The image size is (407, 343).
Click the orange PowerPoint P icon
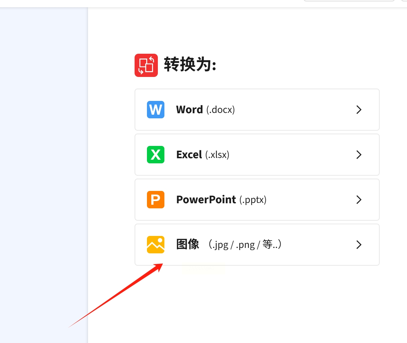point(155,200)
